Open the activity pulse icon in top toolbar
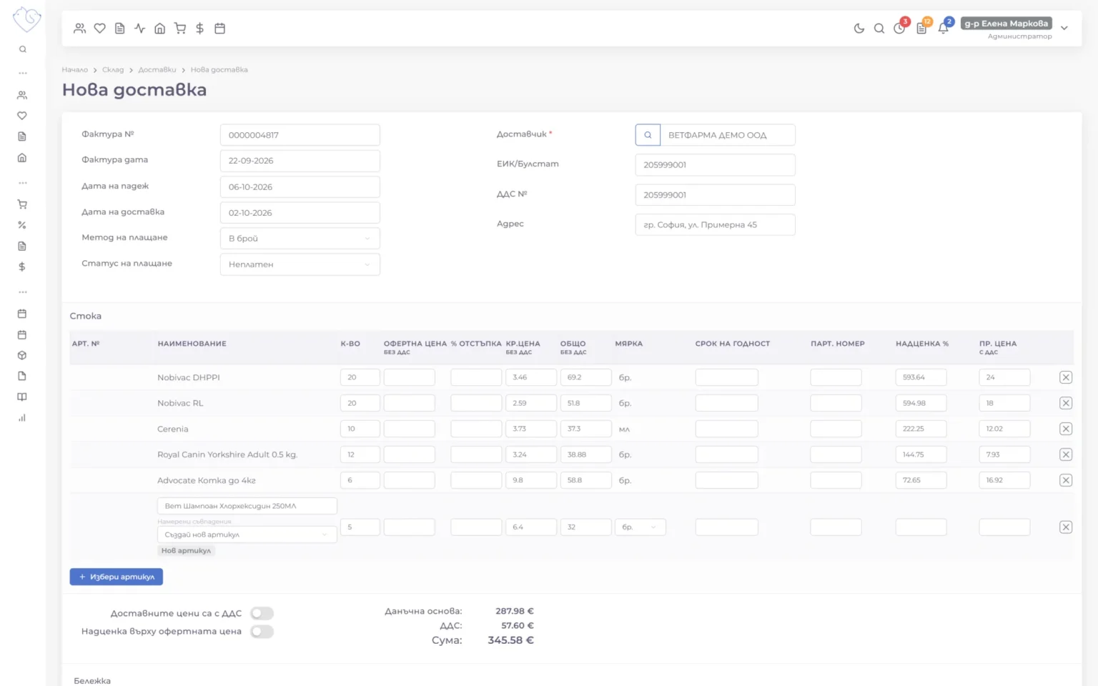Viewport: 1098px width, 686px height. point(140,29)
